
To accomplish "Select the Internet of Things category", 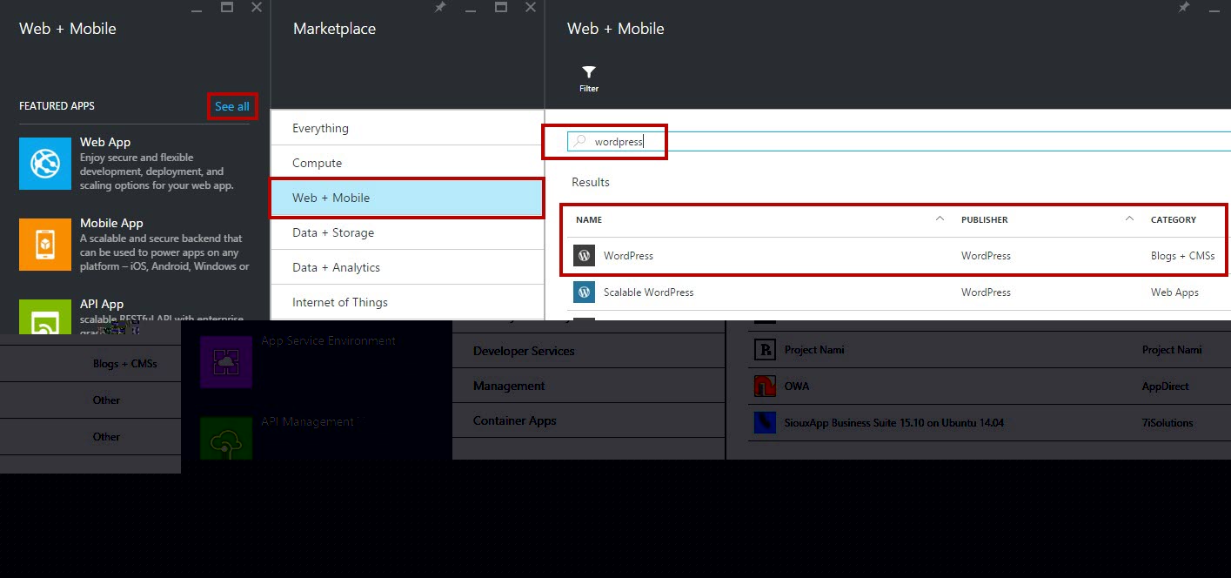I will click(407, 302).
